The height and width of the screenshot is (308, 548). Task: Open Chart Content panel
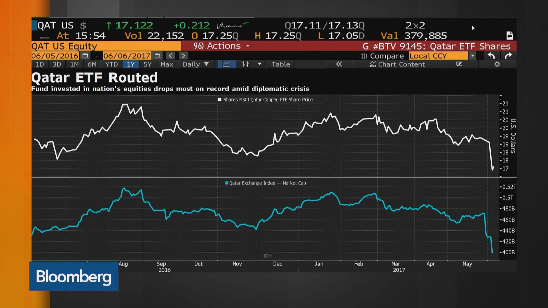(397, 64)
